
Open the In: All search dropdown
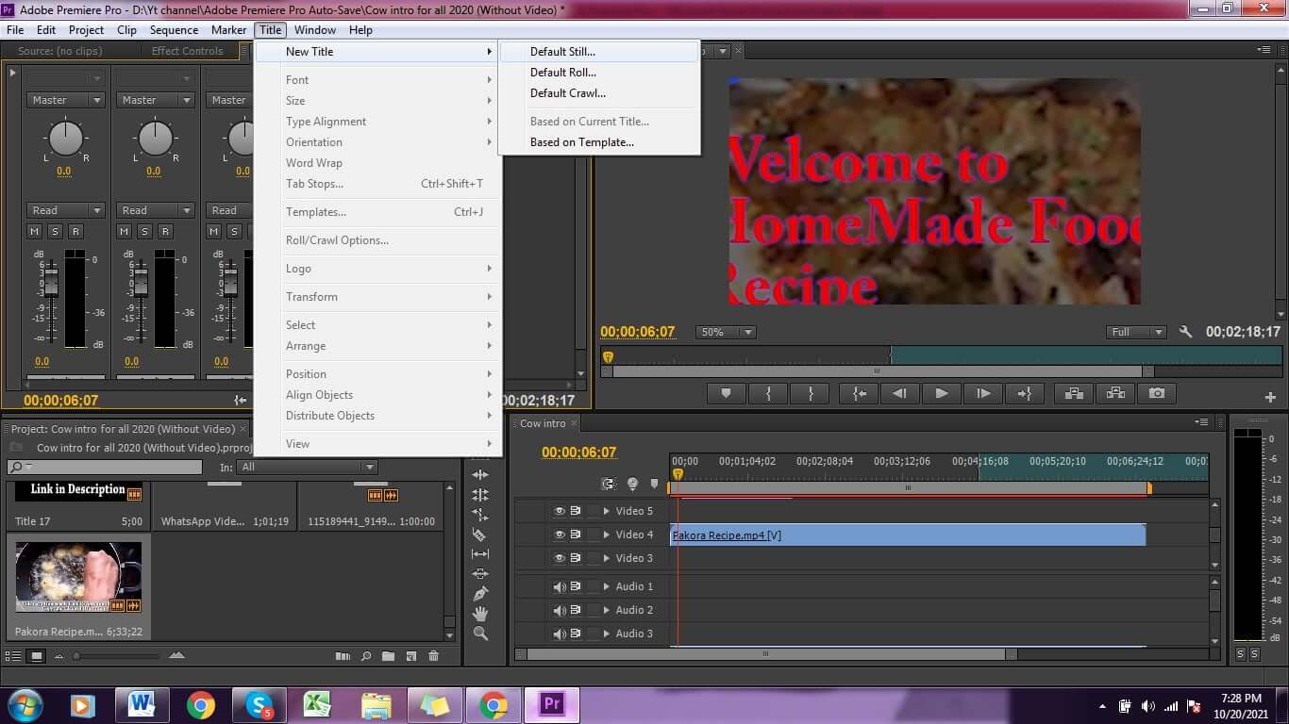coord(308,467)
